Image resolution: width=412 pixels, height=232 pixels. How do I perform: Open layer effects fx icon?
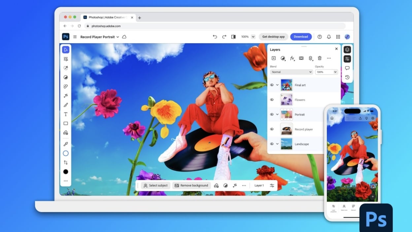(x=292, y=58)
